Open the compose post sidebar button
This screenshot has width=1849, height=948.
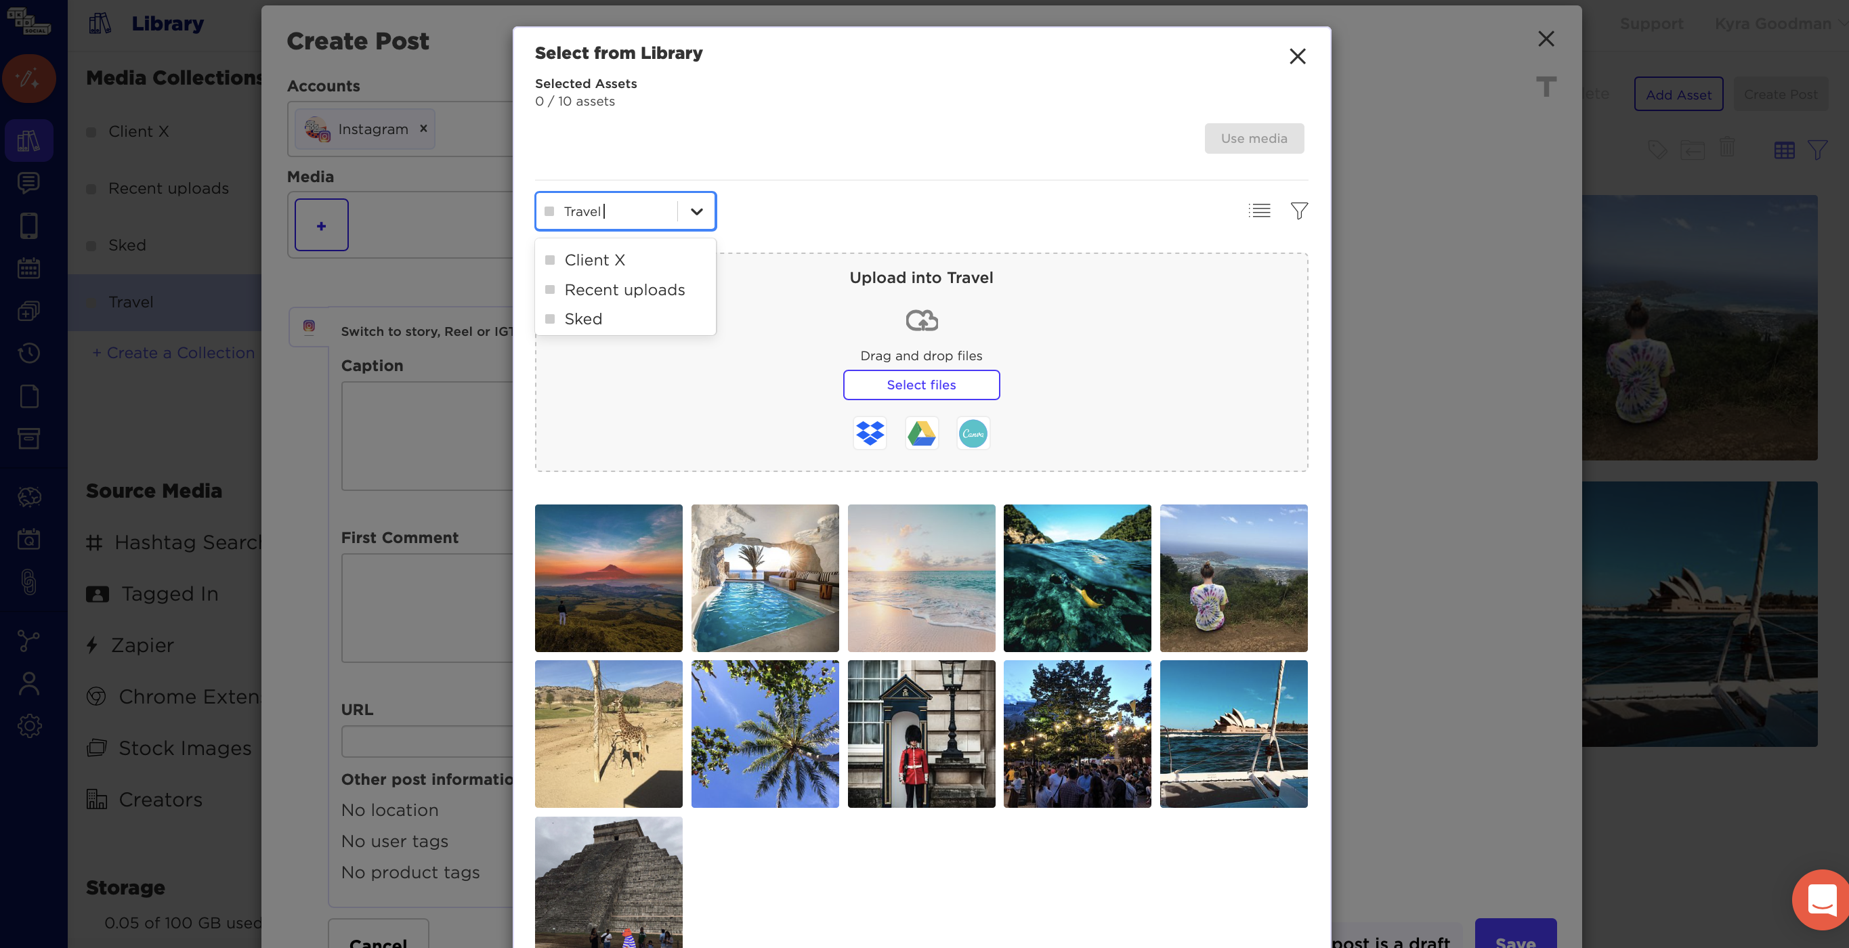28,79
